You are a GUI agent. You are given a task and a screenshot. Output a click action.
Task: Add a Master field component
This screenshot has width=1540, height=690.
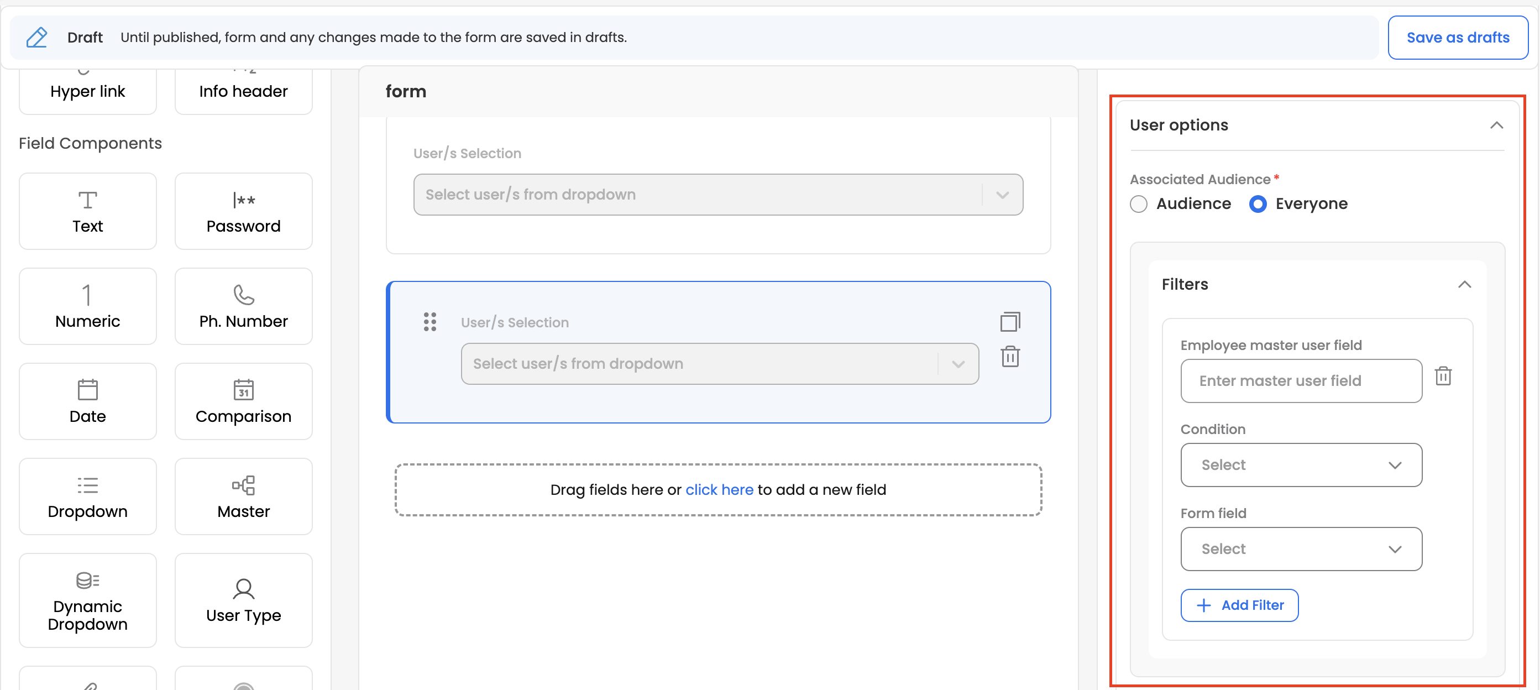coord(243,496)
